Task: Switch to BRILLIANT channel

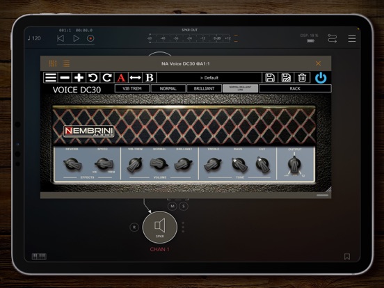Action: (x=204, y=88)
